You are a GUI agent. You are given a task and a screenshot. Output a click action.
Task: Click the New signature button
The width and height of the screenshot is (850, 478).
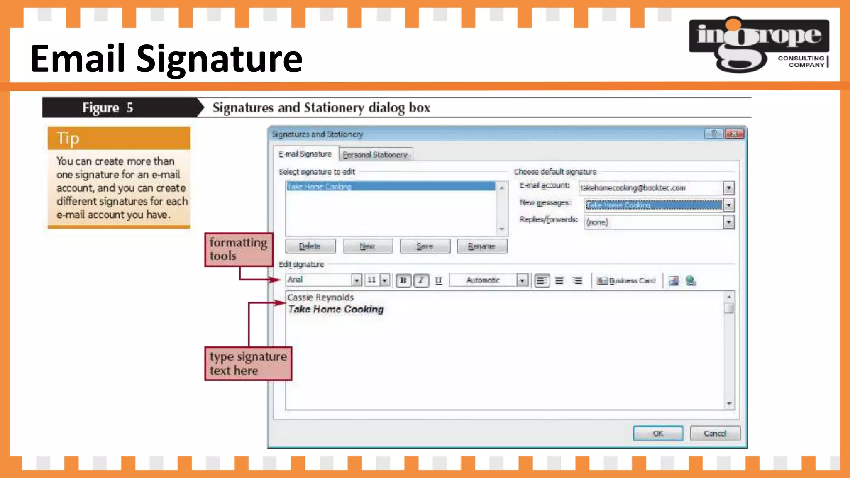[367, 246]
